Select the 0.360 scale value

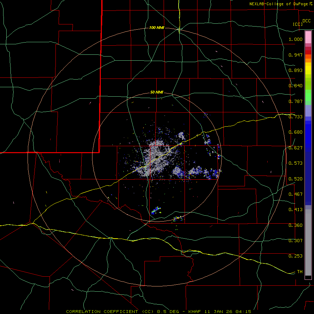296,225
